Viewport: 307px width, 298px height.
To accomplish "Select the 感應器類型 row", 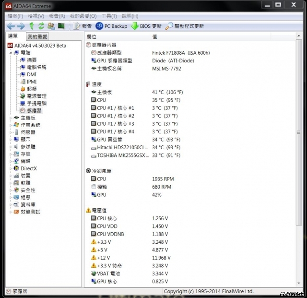I will (x=150, y=53).
